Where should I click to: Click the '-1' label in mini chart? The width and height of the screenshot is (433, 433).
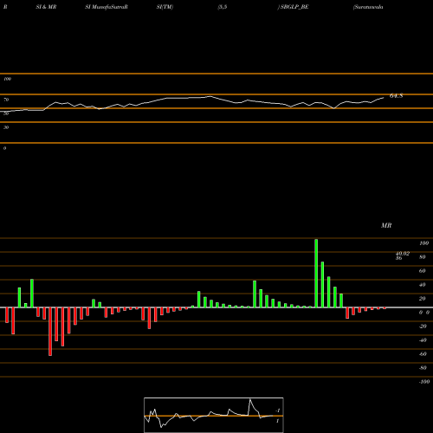[x=278, y=410]
